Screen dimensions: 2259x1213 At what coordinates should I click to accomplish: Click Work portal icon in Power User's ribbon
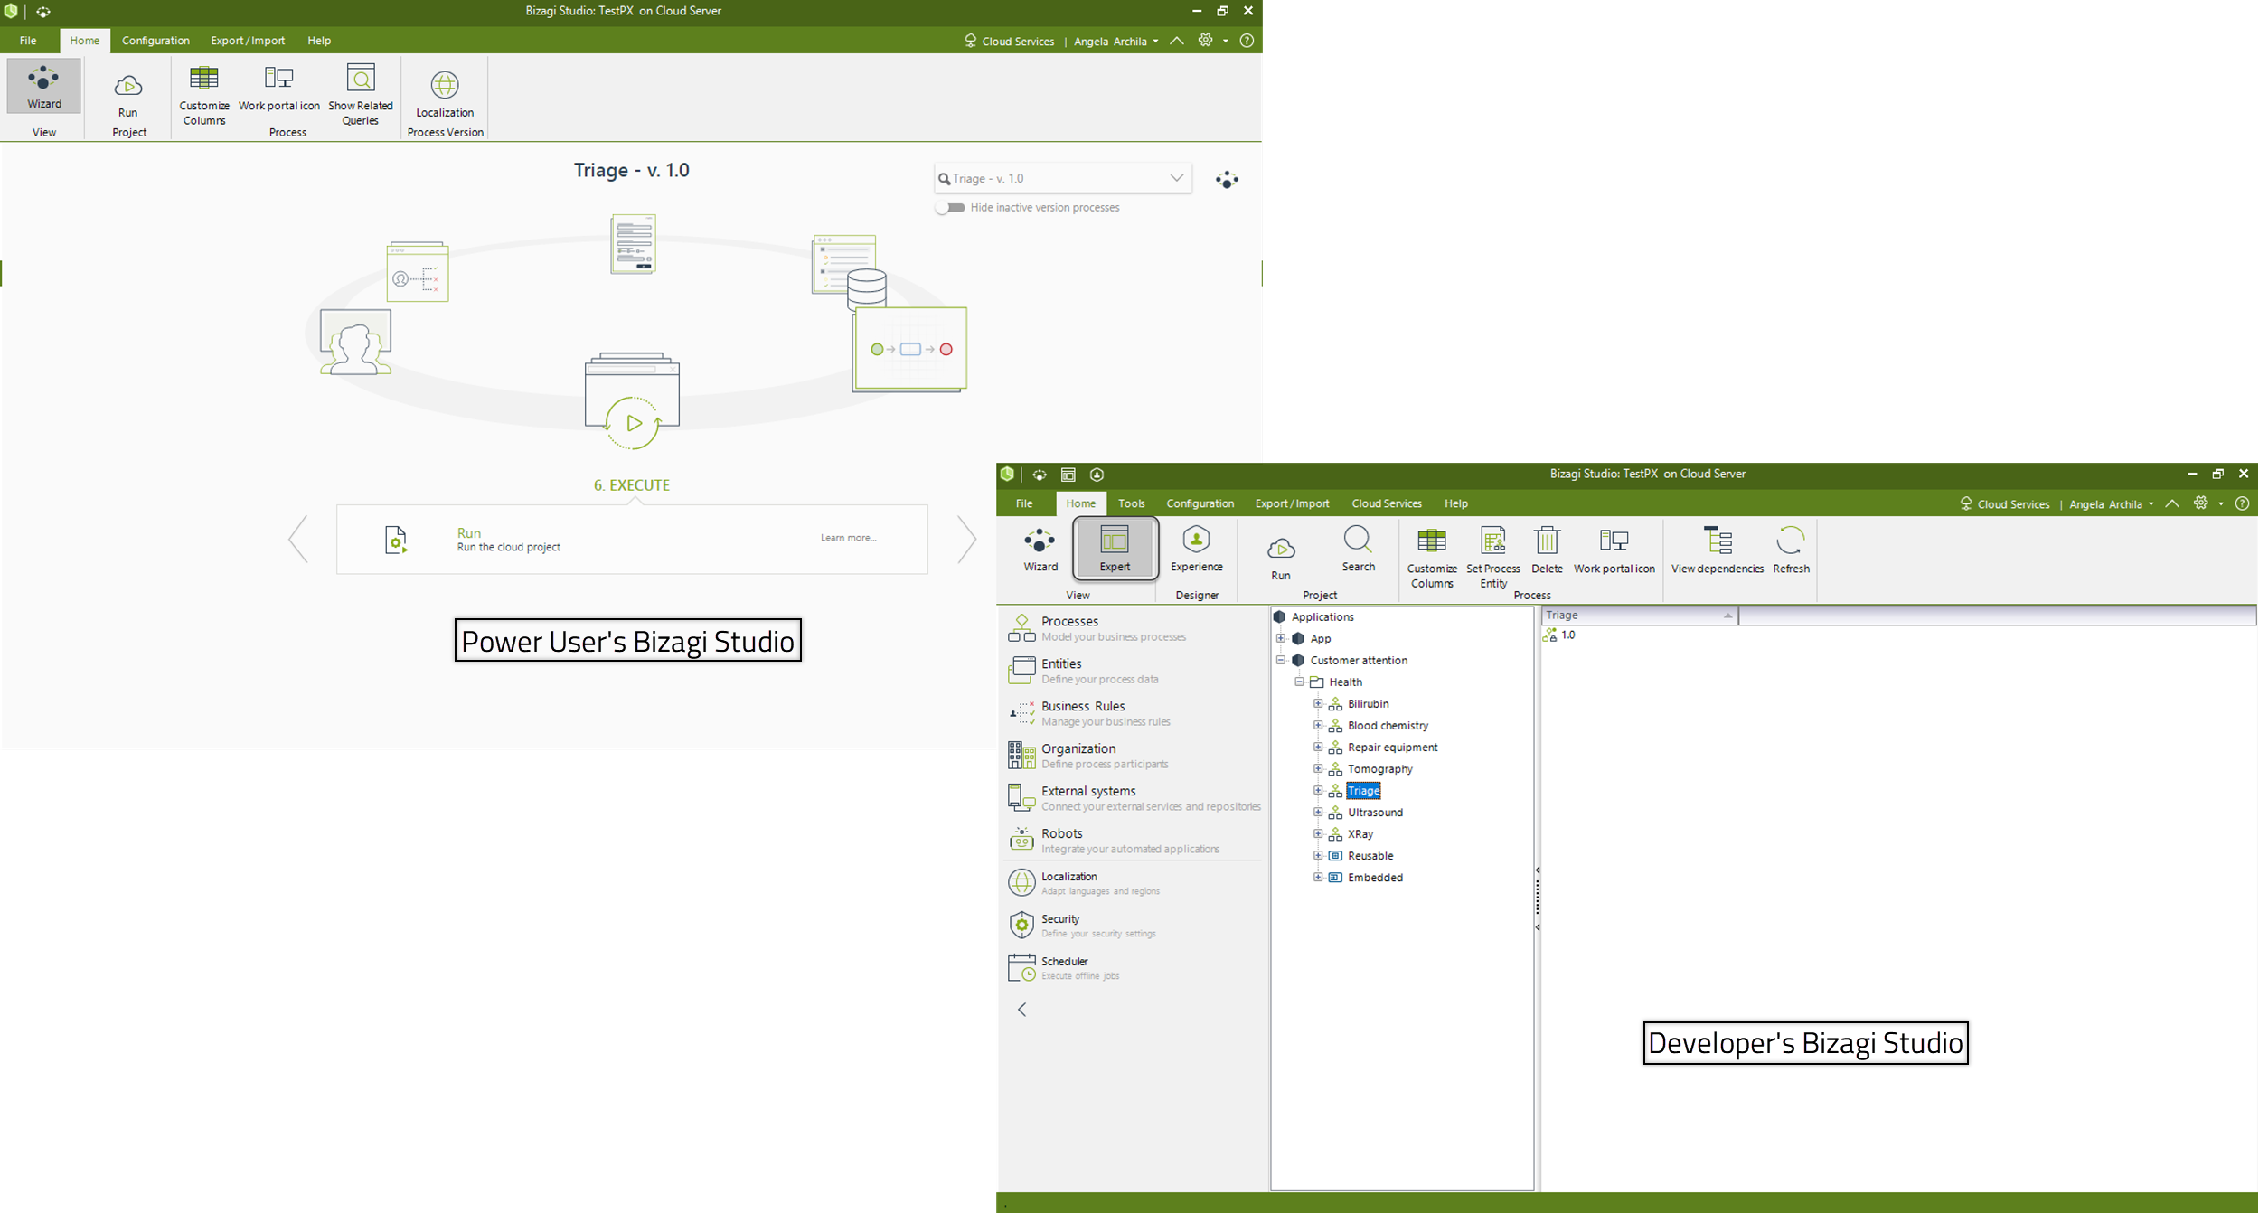tap(279, 89)
